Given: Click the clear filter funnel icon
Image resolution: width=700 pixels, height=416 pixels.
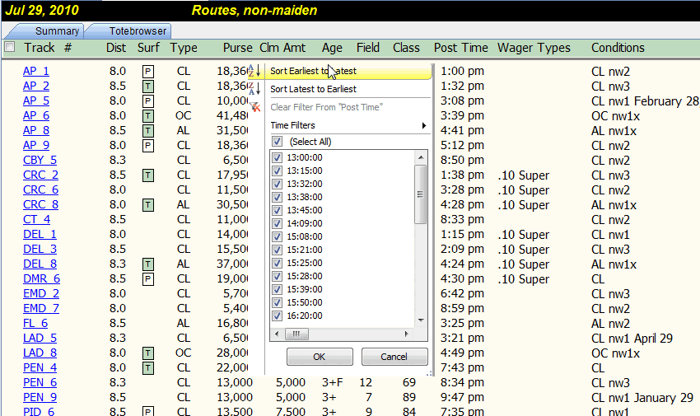Looking at the screenshot, I should point(255,107).
